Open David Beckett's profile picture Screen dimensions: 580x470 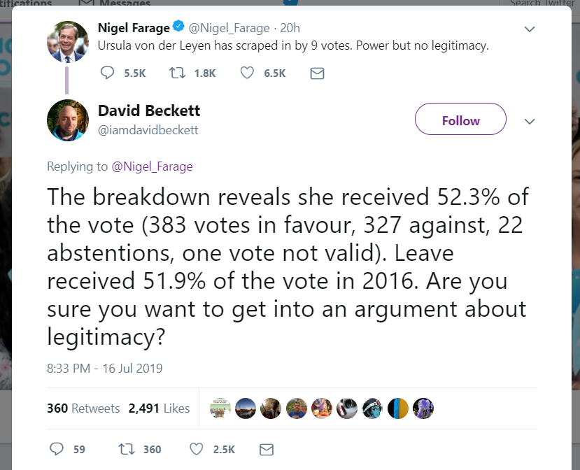(67, 120)
